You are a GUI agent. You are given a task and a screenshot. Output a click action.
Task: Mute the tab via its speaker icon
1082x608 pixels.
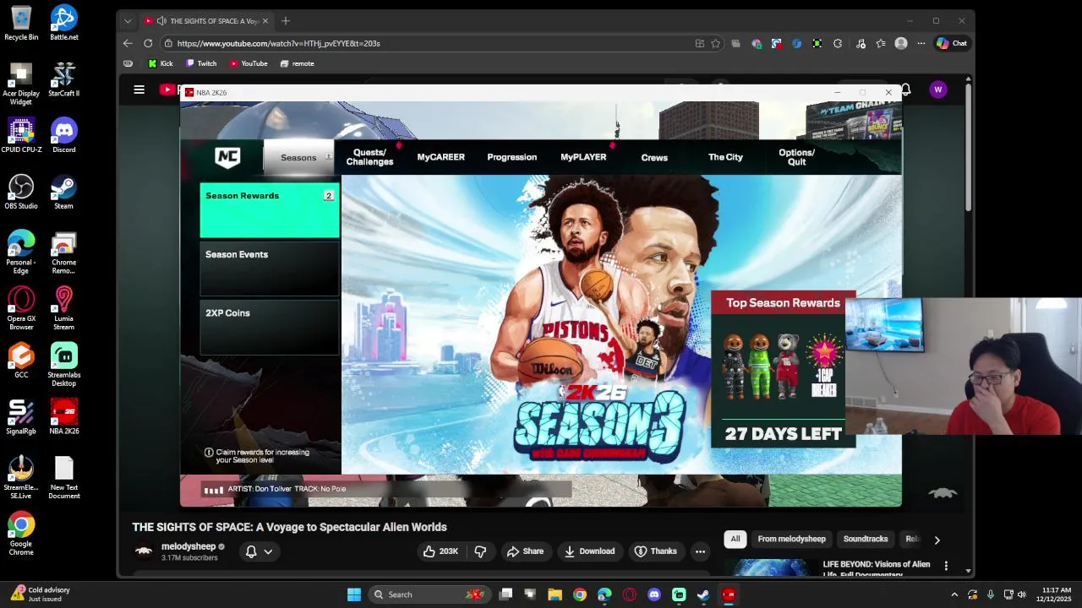pos(161,21)
